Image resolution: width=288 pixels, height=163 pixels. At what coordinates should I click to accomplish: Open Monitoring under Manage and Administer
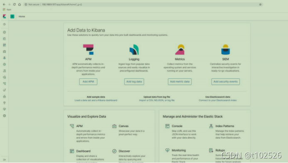(179, 150)
